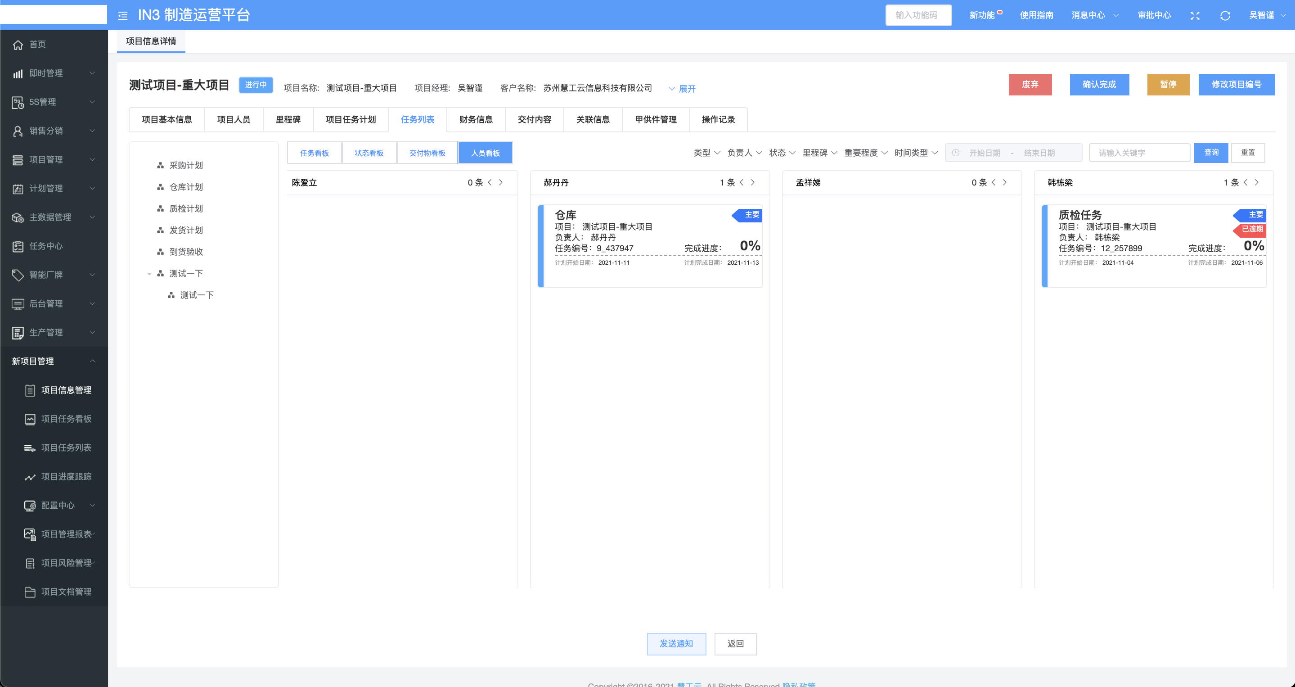Expand the 类型 filter dropdown
The height and width of the screenshot is (687, 1295).
click(706, 153)
